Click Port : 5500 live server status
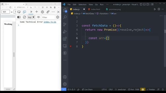 [134, 90]
